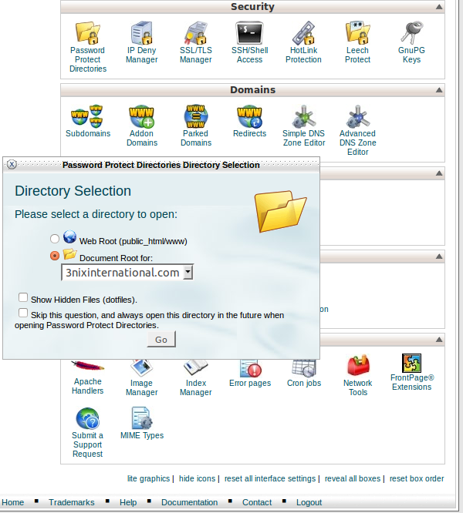Open Contact footer link
This screenshot has width=463, height=513.
click(x=257, y=502)
